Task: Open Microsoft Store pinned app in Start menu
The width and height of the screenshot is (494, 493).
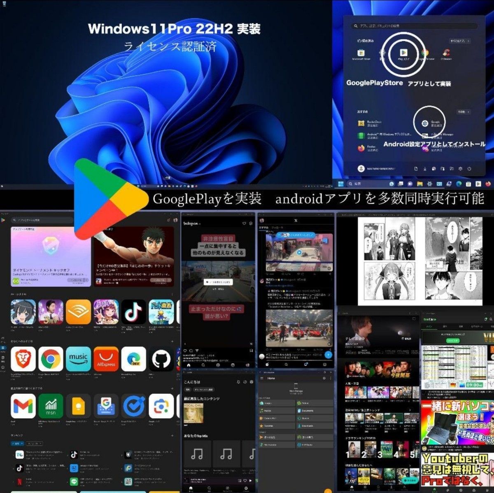Action: [361, 53]
